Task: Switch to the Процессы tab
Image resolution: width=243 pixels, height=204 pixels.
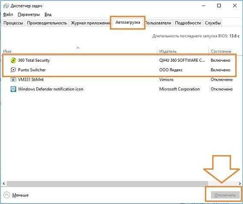Action: click(13, 23)
